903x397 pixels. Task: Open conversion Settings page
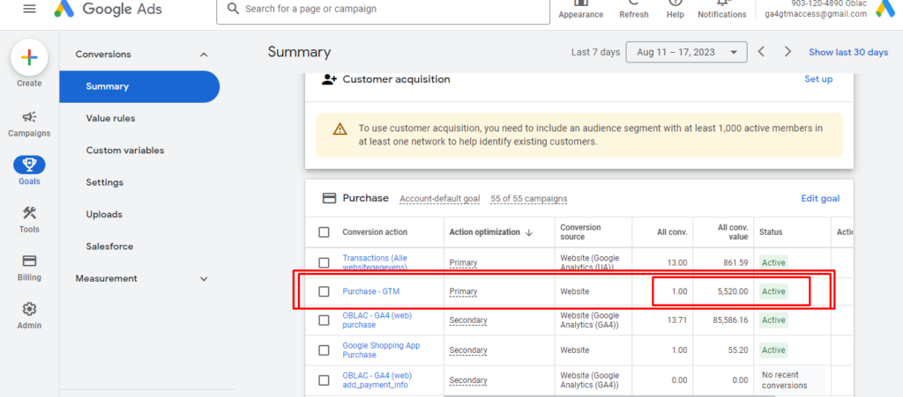[105, 183]
